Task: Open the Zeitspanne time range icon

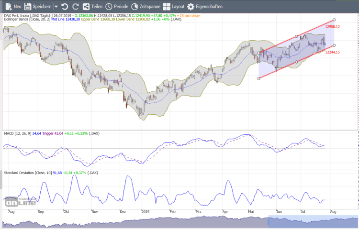Action: [135, 7]
